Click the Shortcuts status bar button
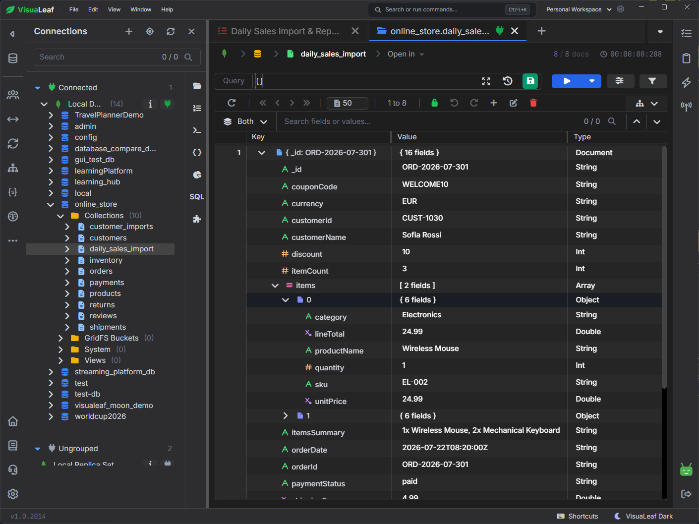Image resolution: width=699 pixels, height=524 pixels. (x=578, y=516)
